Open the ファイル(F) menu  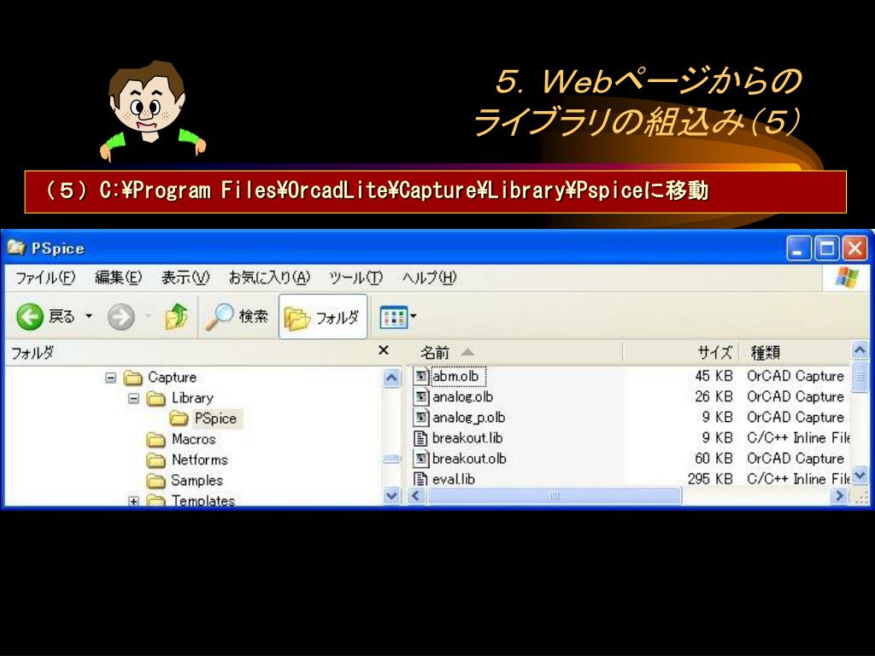[x=45, y=278]
